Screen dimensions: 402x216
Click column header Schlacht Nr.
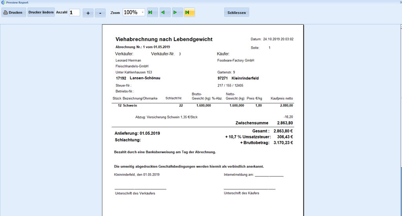[174, 98]
